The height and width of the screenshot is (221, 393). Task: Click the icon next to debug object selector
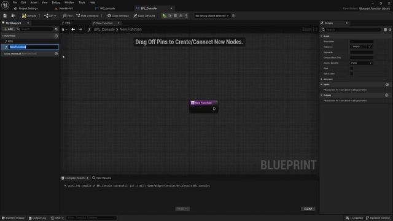tap(233, 16)
